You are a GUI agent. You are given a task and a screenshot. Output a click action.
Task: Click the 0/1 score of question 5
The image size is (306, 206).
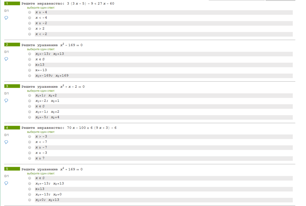coord(6,176)
